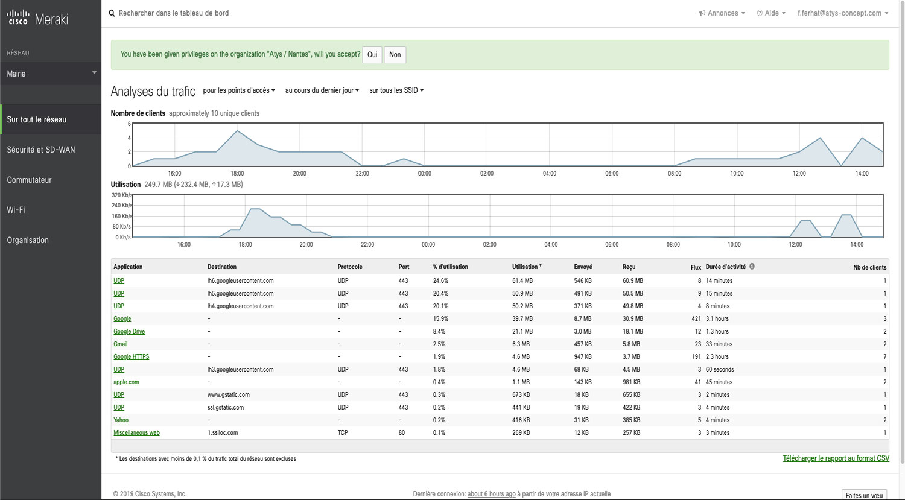The width and height of the screenshot is (905, 500).
Task: Sort by the Reçu column header
Action: click(629, 267)
